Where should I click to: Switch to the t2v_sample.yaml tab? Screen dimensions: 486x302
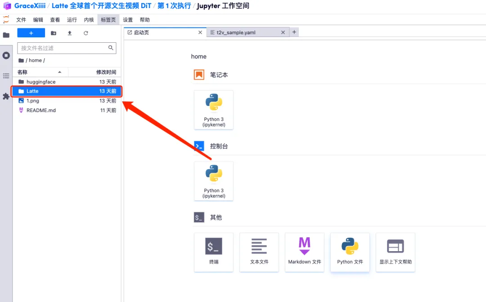[242, 32]
